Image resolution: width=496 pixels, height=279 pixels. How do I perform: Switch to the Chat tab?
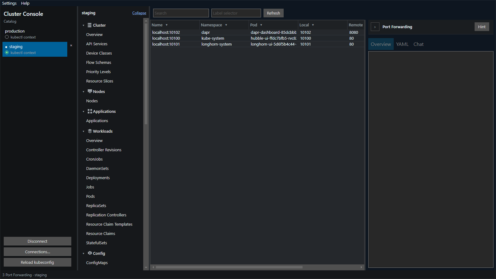click(418, 44)
